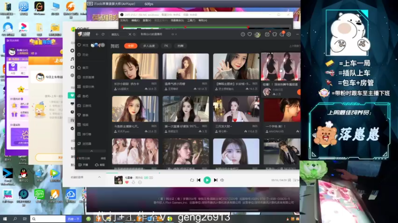The width and height of the screenshot is (398, 223).
Task: Open 鱼吧 in the Douyu sidebar
Action: coord(83,96)
